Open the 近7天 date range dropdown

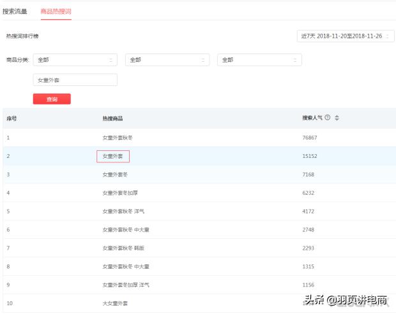click(345, 36)
